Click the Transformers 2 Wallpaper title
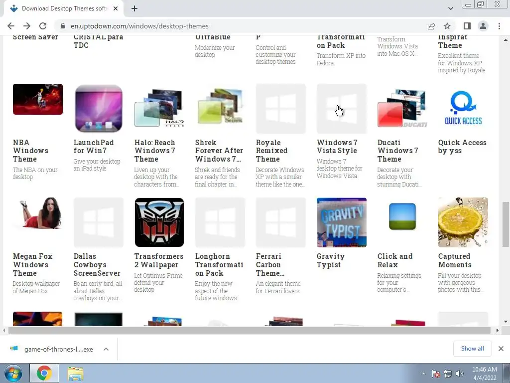This screenshot has height=383, width=510. [159, 260]
